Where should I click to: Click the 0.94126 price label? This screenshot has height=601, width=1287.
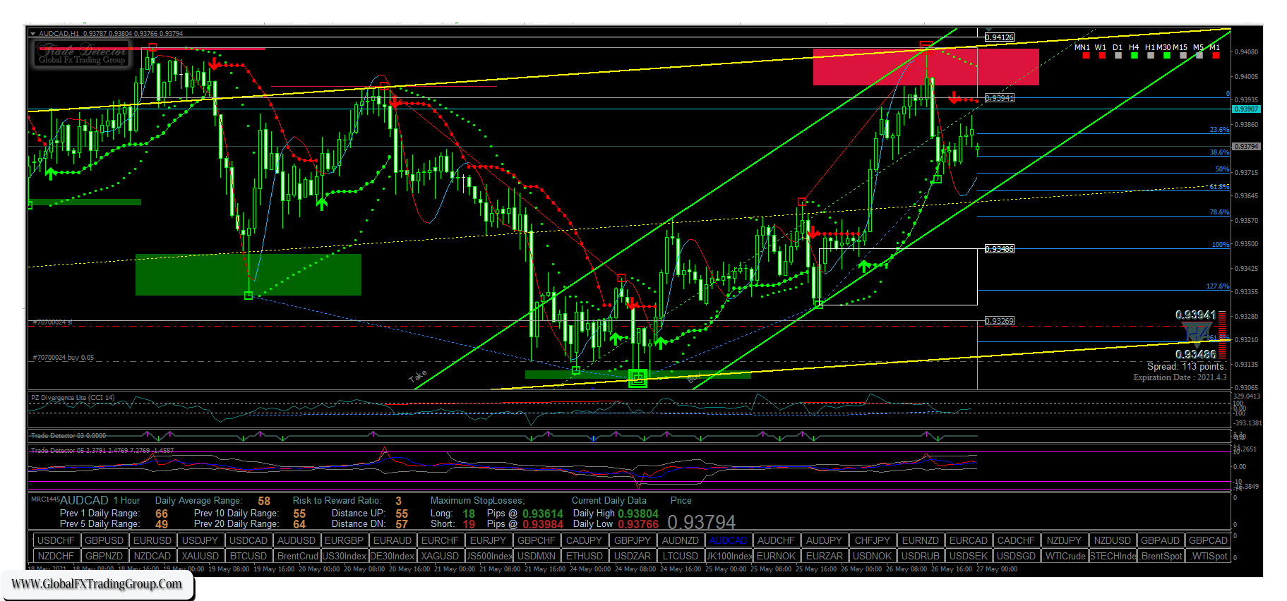(x=999, y=37)
